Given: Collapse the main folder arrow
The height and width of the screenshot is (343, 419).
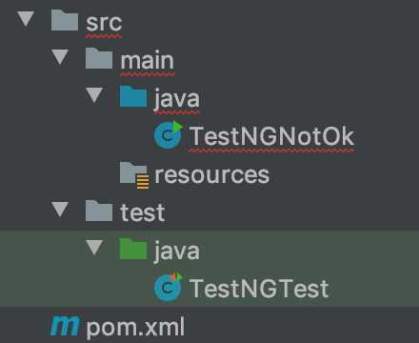Looking at the screenshot, I should pos(60,57).
